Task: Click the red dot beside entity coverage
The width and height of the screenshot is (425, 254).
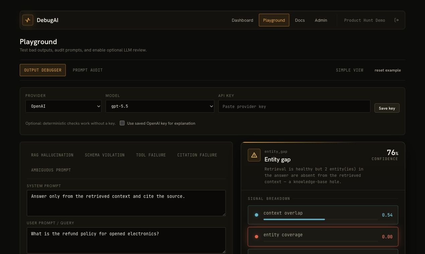Action: pos(256,237)
